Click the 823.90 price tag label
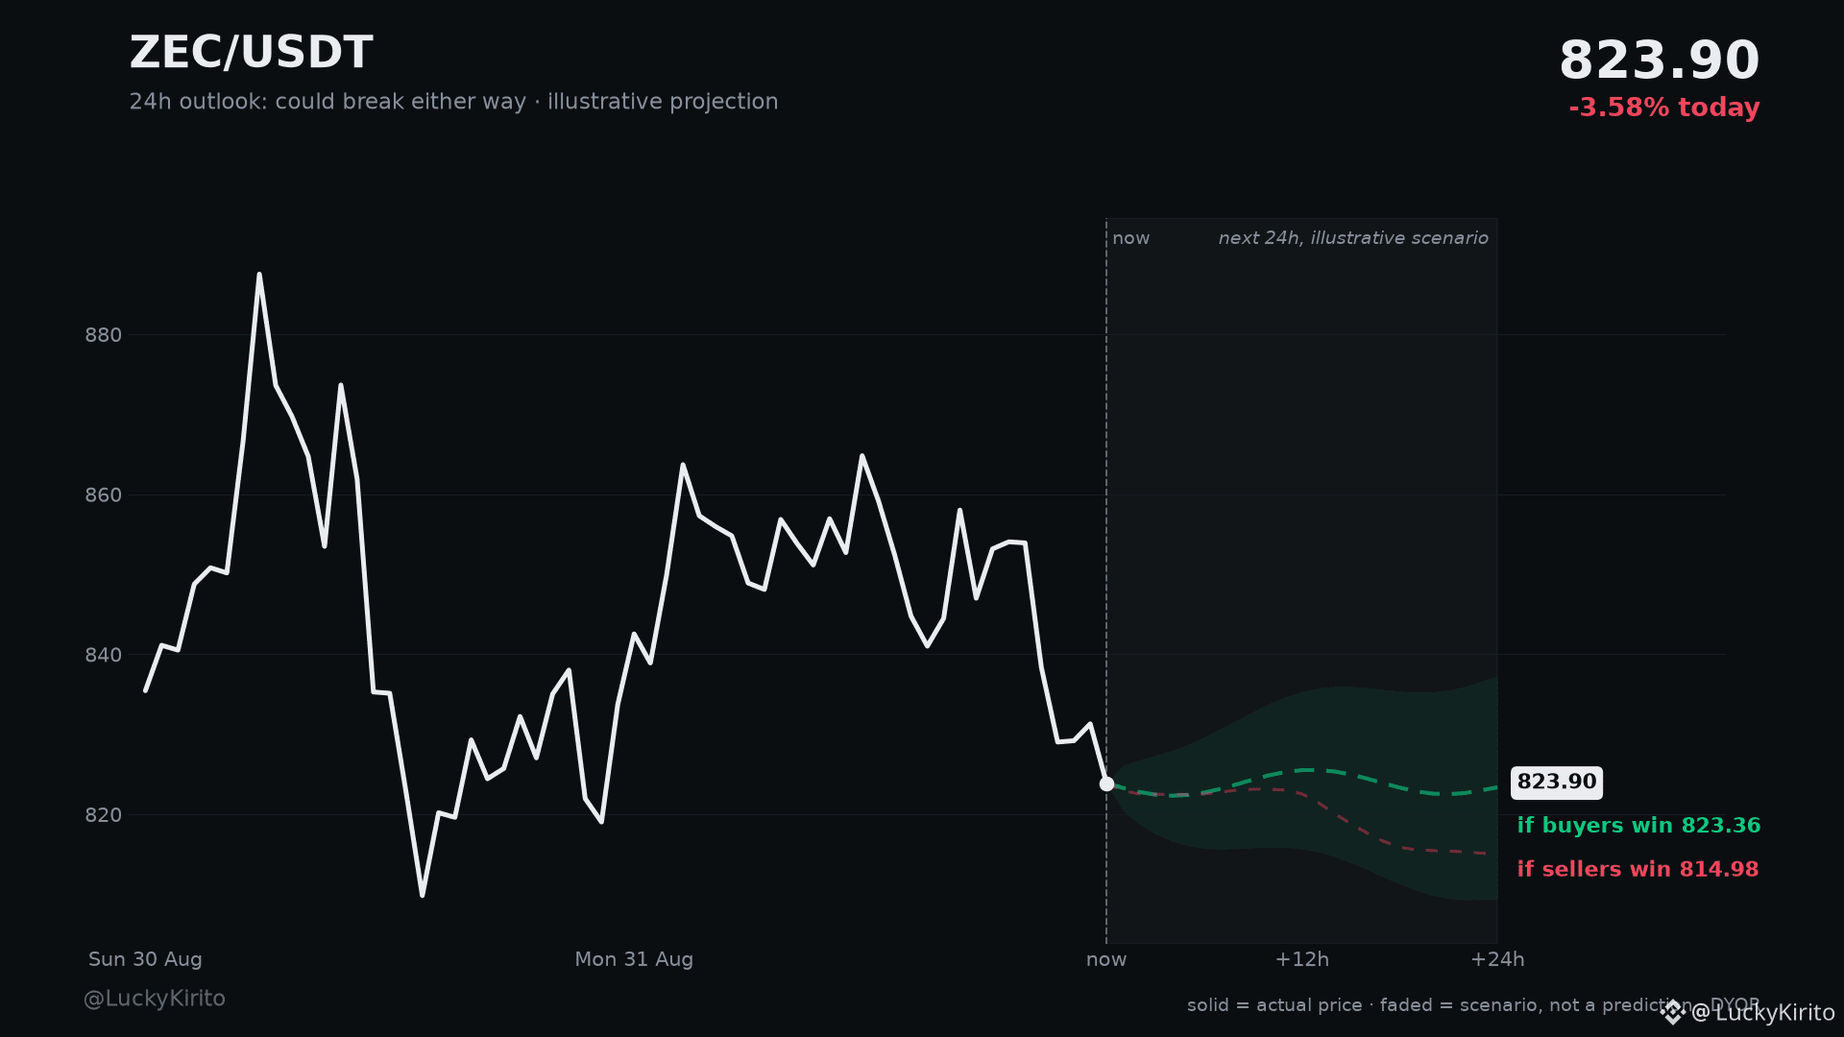The image size is (1844, 1037). coord(1556,783)
